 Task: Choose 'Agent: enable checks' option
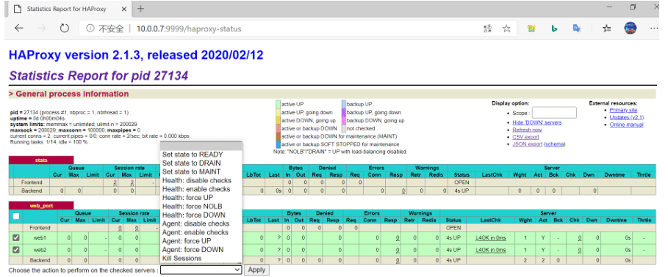pos(195,232)
